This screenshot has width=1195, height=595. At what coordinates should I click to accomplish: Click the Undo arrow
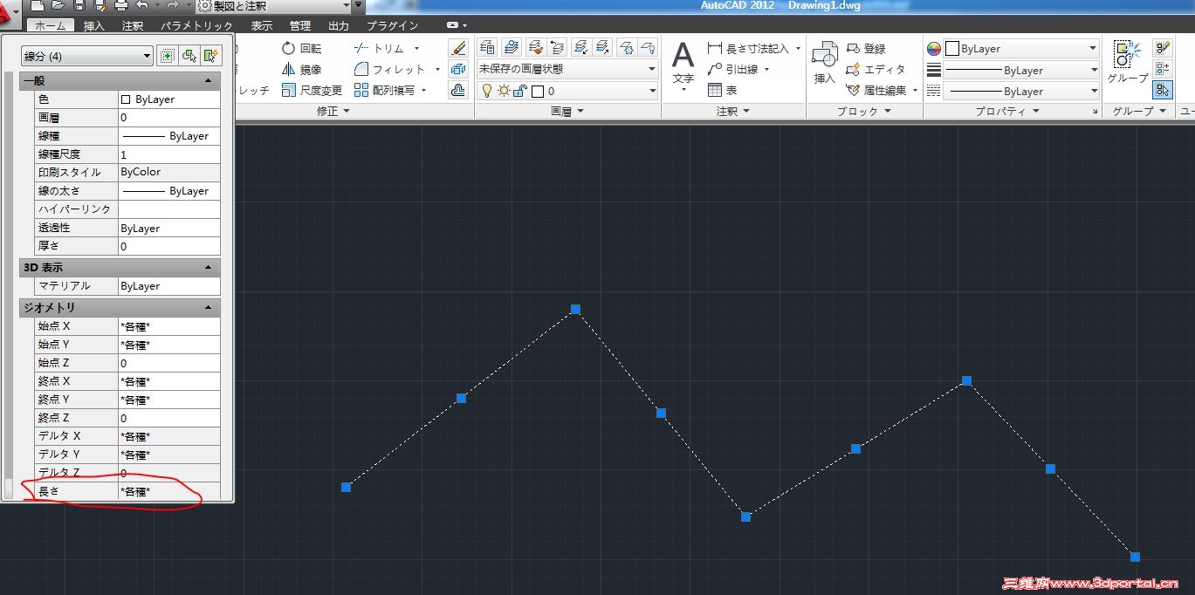tap(143, 5)
